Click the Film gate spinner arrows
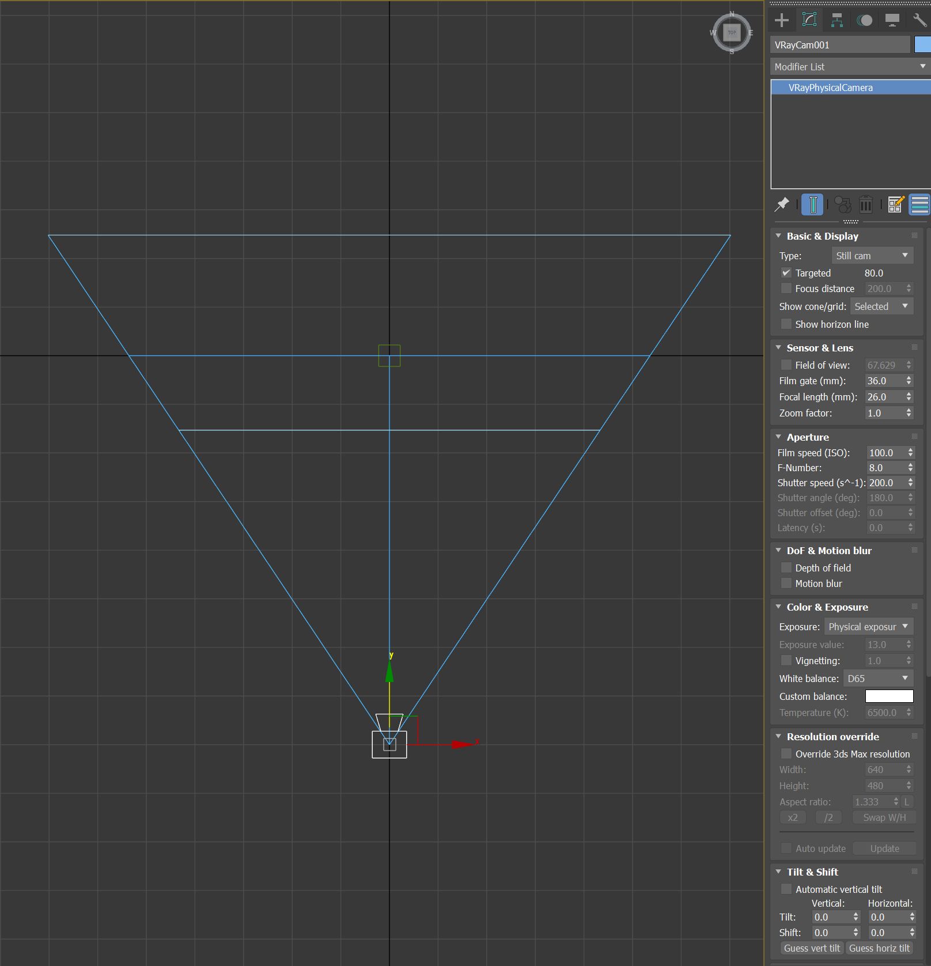The width and height of the screenshot is (931, 966). (909, 381)
